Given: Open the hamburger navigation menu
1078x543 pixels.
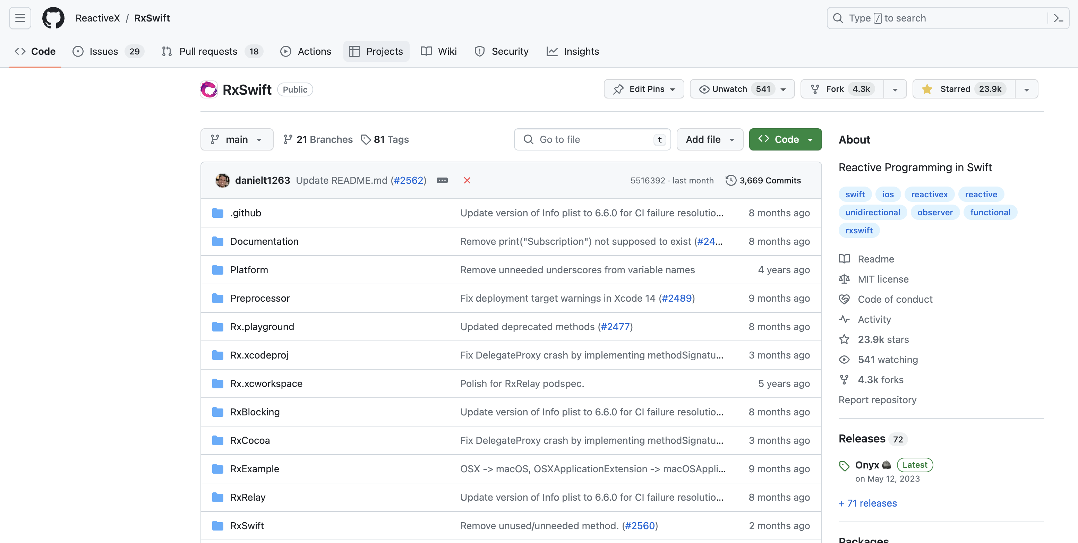Looking at the screenshot, I should (x=20, y=18).
